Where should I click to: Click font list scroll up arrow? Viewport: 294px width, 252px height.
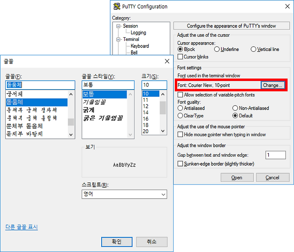coord(71,94)
